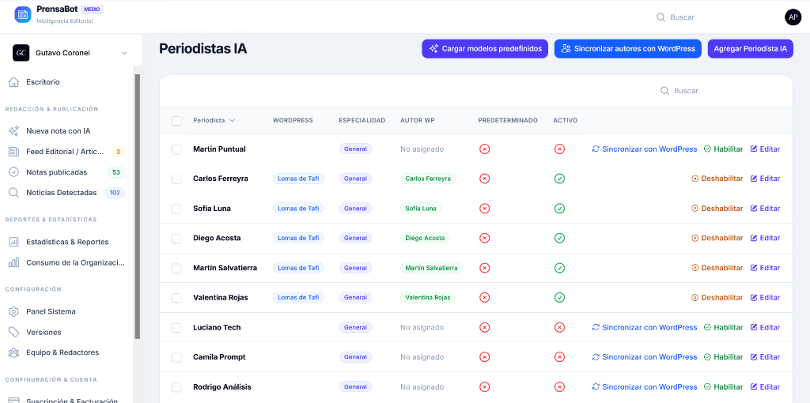This screenshot has height=403, width=810.
Task: Click the Carlos Ferreyra author WP badge
Action: coord(428,179)
